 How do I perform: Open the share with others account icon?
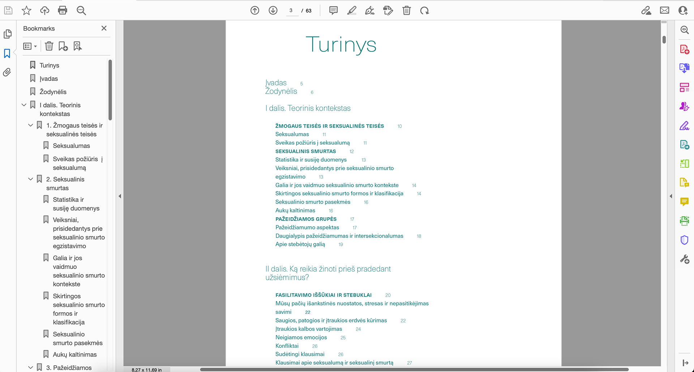(x=683, y=10)
